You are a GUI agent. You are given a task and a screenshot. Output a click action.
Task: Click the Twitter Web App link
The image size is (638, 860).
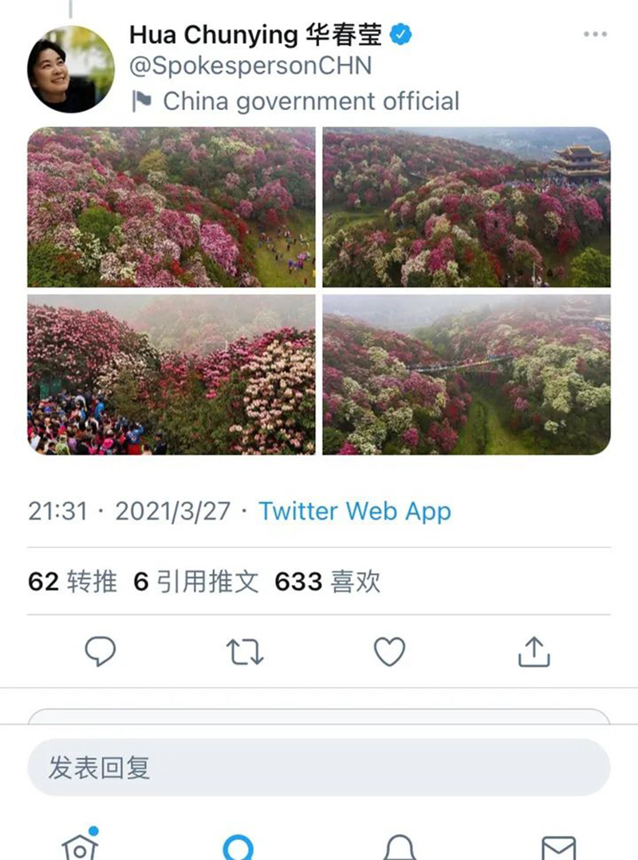[x=355, y=511]
